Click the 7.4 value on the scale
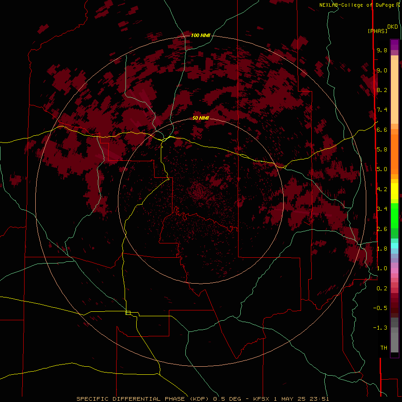 point(382,110)
